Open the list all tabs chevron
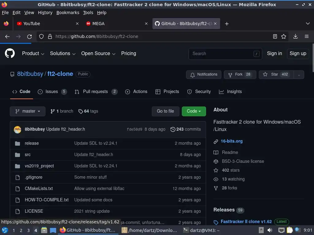This screenshot has height=235, width=314. tap(308, 24)
